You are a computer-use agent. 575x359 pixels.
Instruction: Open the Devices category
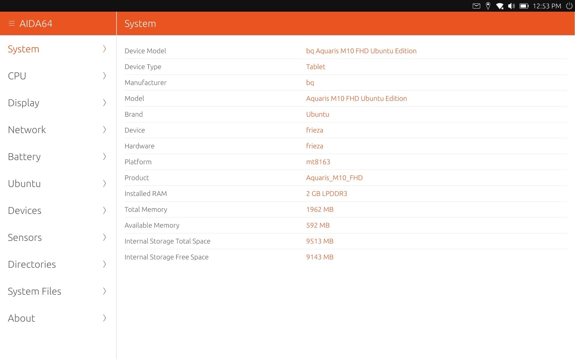tap(25, 210)
